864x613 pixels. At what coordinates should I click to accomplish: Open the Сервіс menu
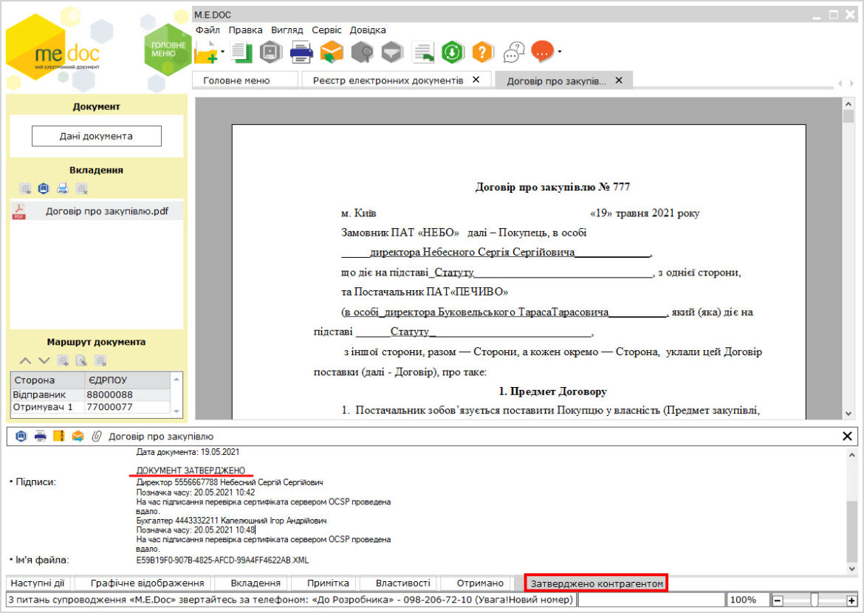326,30
